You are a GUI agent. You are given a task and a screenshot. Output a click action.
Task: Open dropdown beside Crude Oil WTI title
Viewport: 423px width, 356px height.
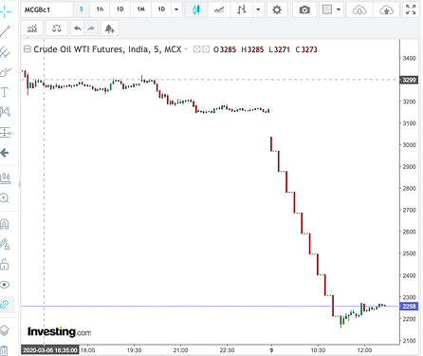(186, 49)
